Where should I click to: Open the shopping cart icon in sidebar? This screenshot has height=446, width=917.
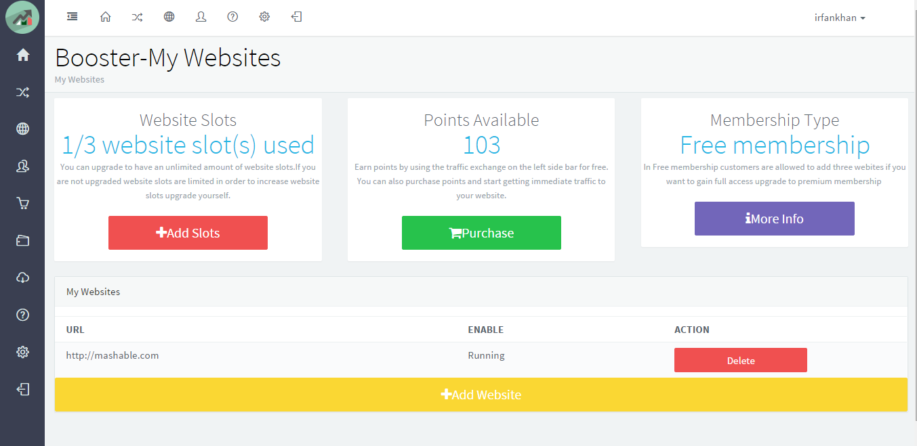coord(23,203)
